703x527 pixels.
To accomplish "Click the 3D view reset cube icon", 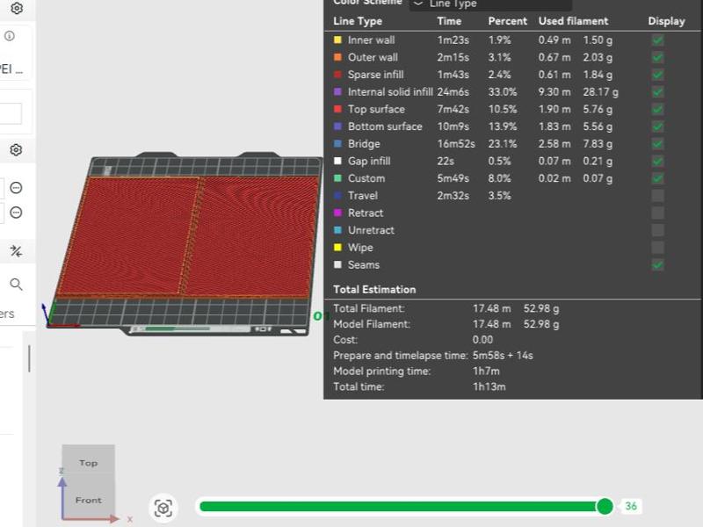I will [163, 508].
